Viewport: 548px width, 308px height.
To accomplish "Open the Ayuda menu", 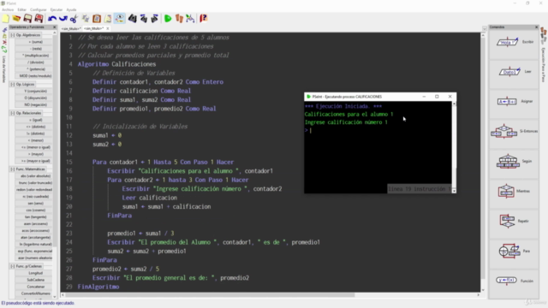I will 71,9.
